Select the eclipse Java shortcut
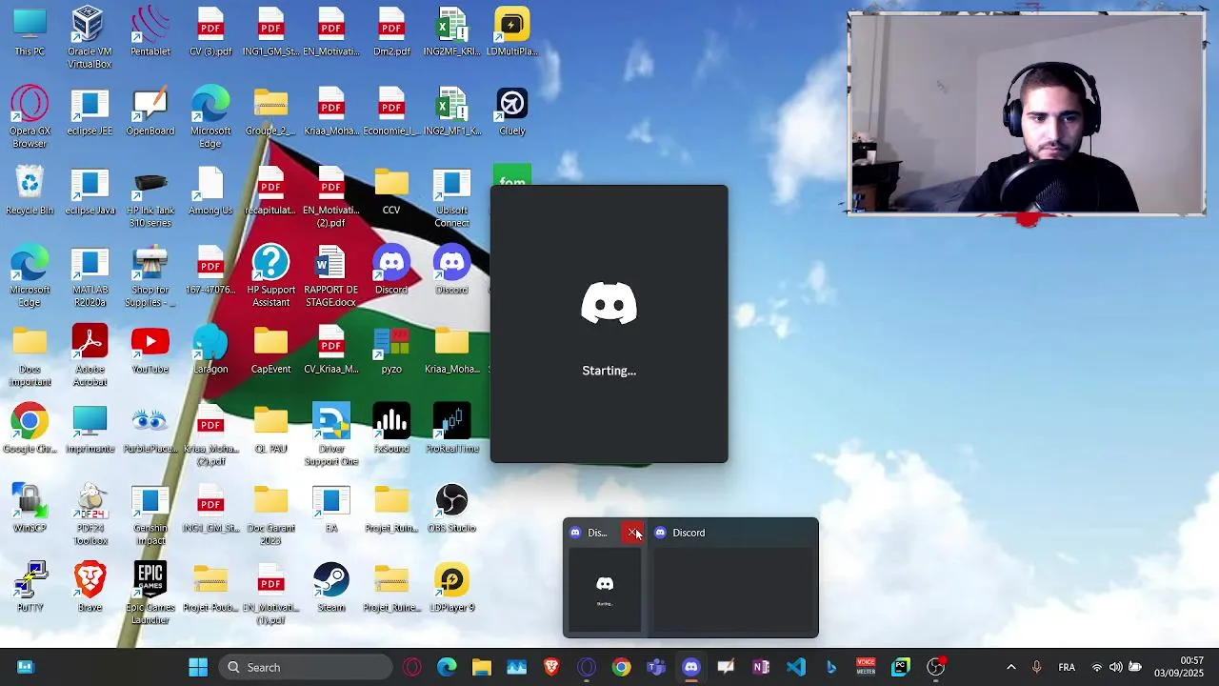Viewport: 1219px width, 686px height. click(90, 191)
